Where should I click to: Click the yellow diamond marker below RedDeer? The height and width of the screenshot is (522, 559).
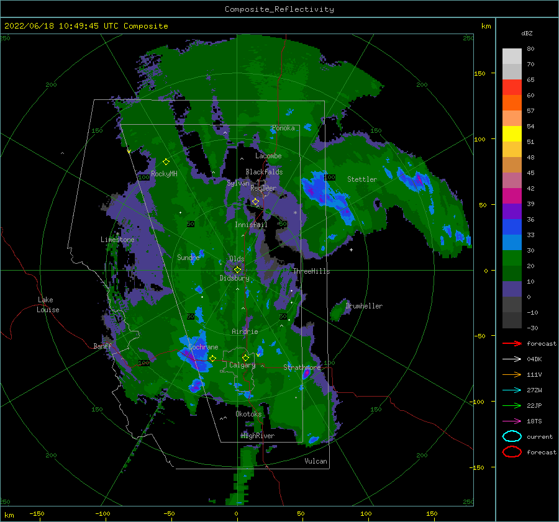click(x=255, y=202)
